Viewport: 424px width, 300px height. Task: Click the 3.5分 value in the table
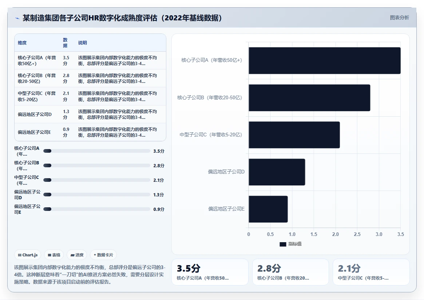click(x=66, y=60)
